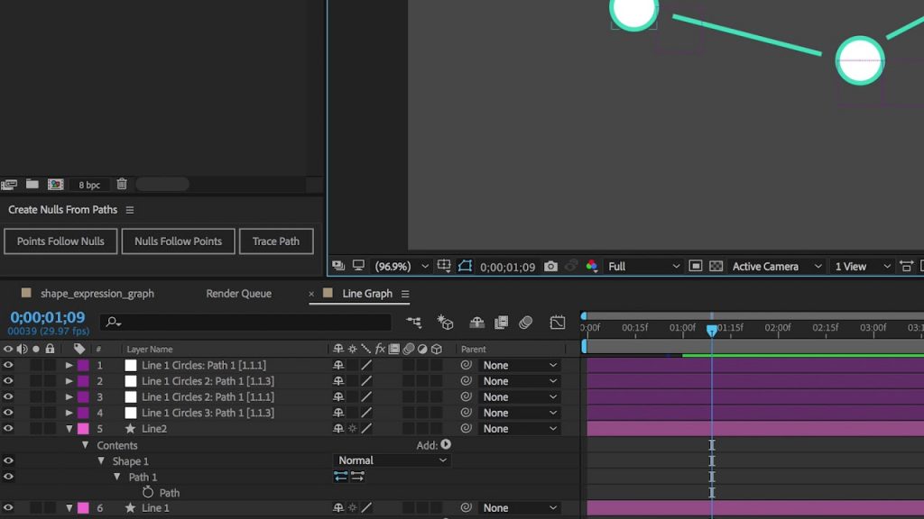
Task: Hide layer 2 using its eye icon
Action: click(8, 381)
